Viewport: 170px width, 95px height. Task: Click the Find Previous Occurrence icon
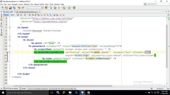click(x=33, y=15)
